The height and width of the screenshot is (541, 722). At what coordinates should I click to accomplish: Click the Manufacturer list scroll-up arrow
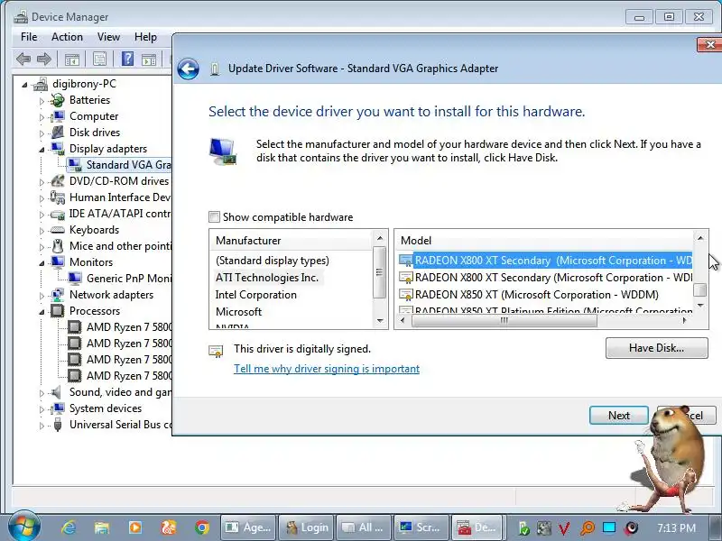point(379,238)
